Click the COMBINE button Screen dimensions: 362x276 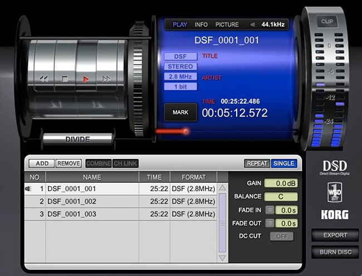[99, 163]
